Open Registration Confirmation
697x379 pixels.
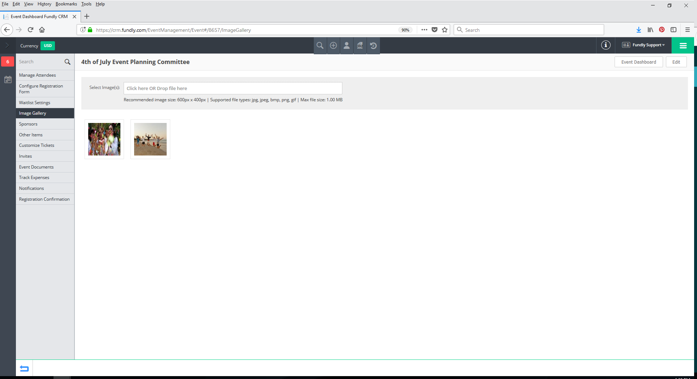click(45, 199)
